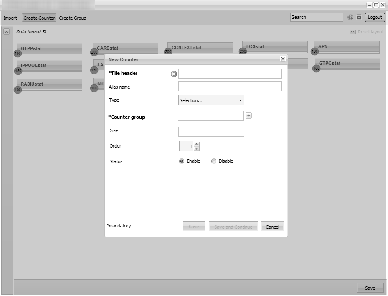The image size is (388, 296).
Task: Open the Type selection dropdown
Action: (211, 100)
